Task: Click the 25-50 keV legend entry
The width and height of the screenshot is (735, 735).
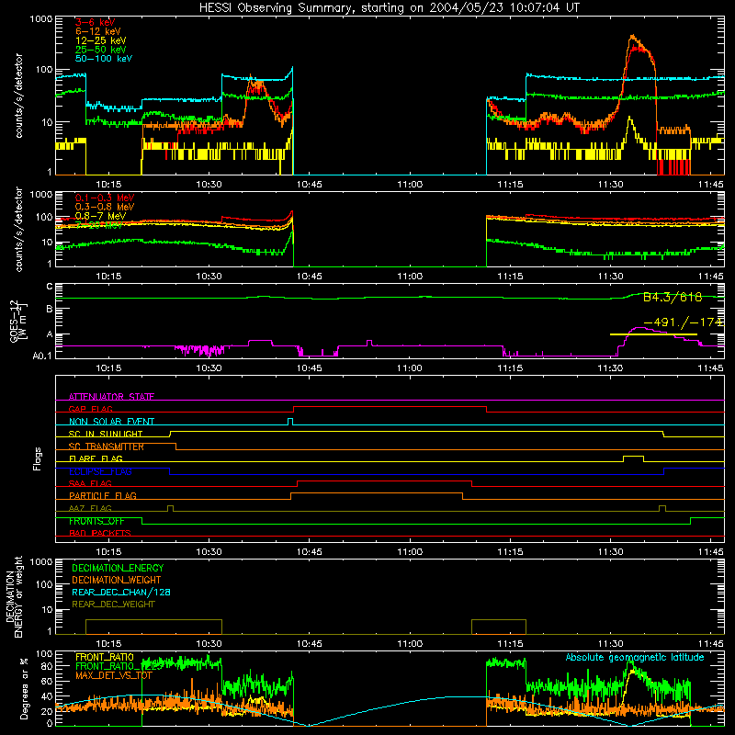Action: pos(101,50)
